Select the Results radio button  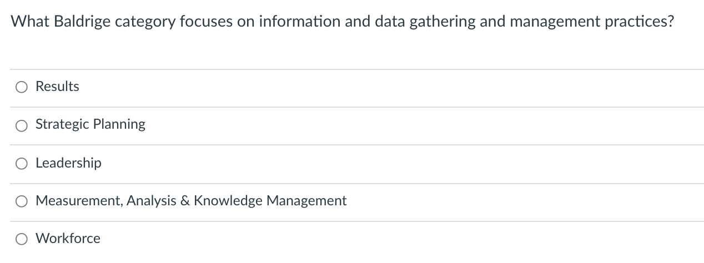click(21, 87)
